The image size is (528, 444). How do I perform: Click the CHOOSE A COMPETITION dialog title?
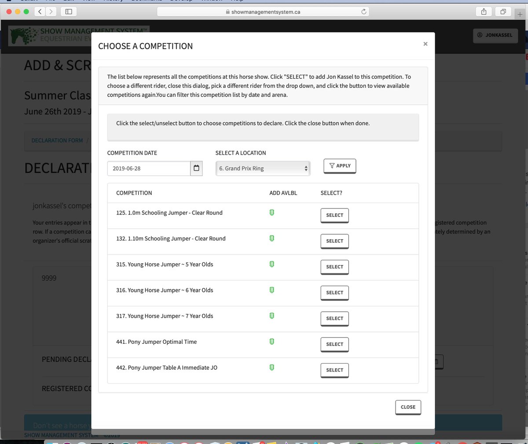coord(146,46)
